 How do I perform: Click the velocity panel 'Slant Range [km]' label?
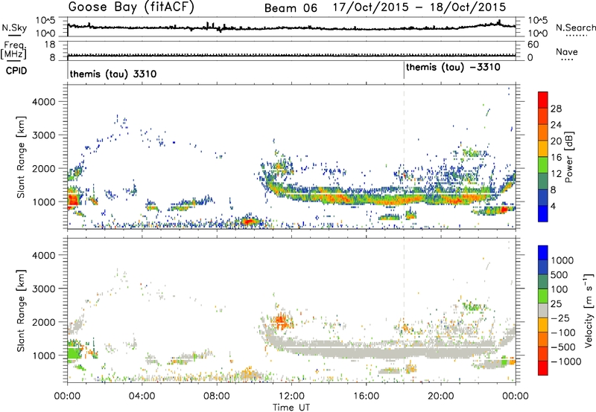21,311
